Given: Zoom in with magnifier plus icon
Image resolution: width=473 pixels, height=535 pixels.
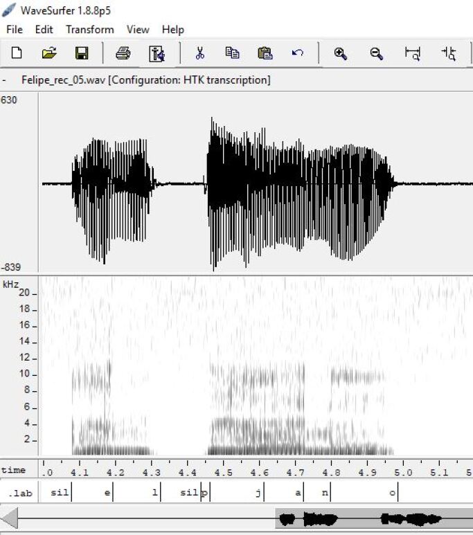Looking at the screenshot, I should click(340, 53).
